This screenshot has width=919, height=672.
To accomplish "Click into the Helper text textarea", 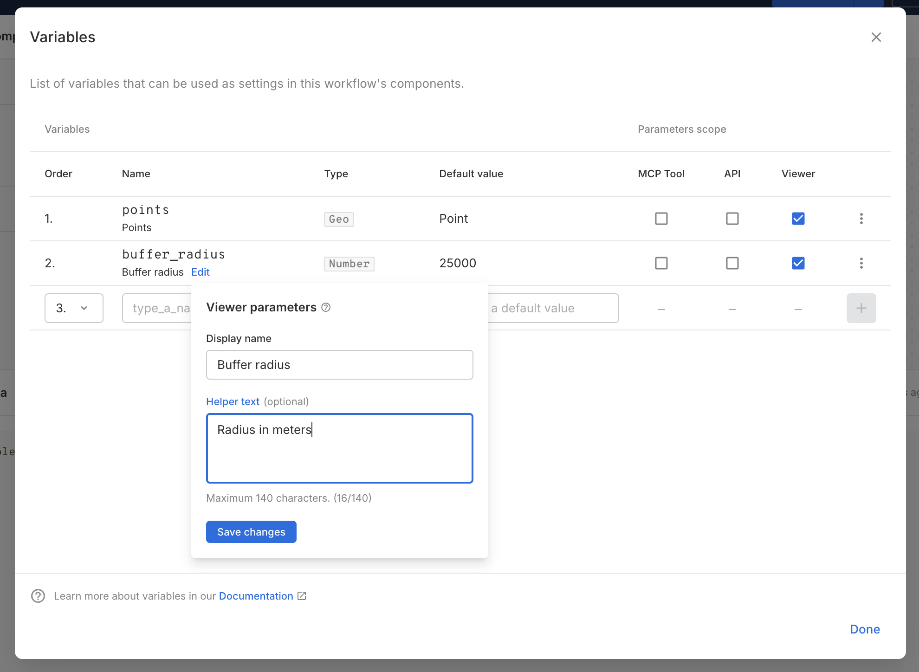I will click(339, 448).
